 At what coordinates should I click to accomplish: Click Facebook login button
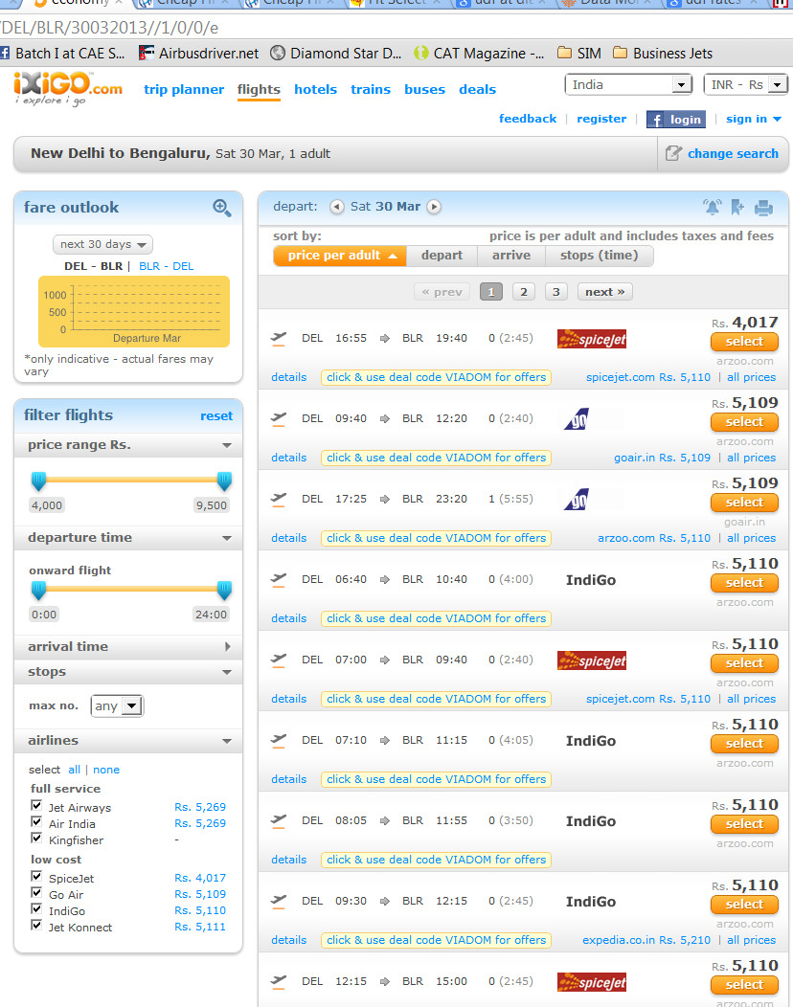[x=676, y=120]
